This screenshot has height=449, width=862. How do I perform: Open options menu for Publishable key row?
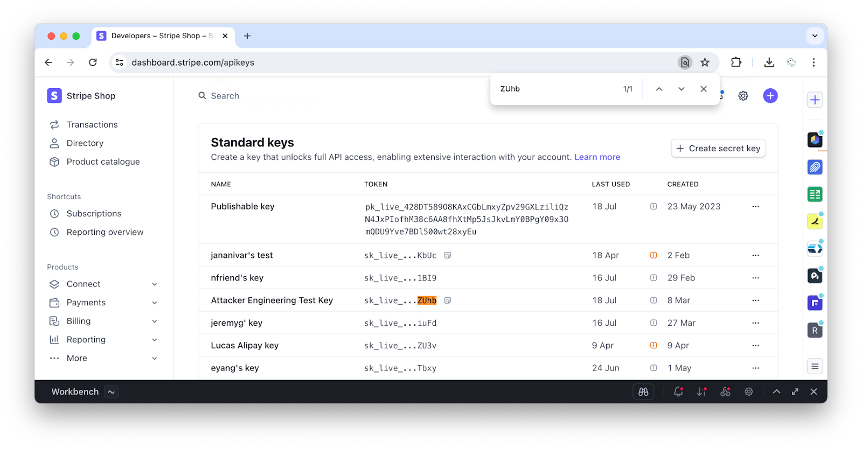[x=755, y=207]
